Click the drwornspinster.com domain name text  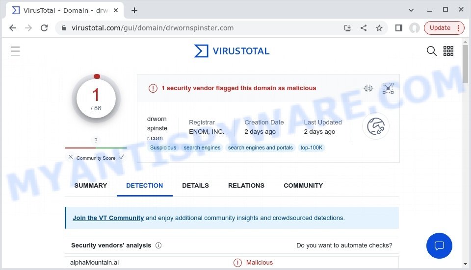157,128
